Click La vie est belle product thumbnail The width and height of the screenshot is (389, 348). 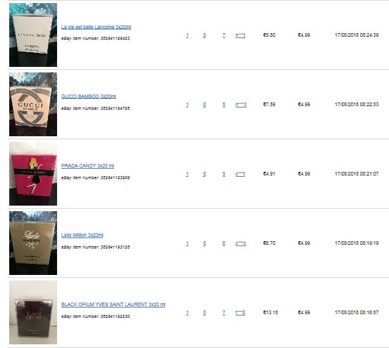pyautogui.click(x=33, y=35)
